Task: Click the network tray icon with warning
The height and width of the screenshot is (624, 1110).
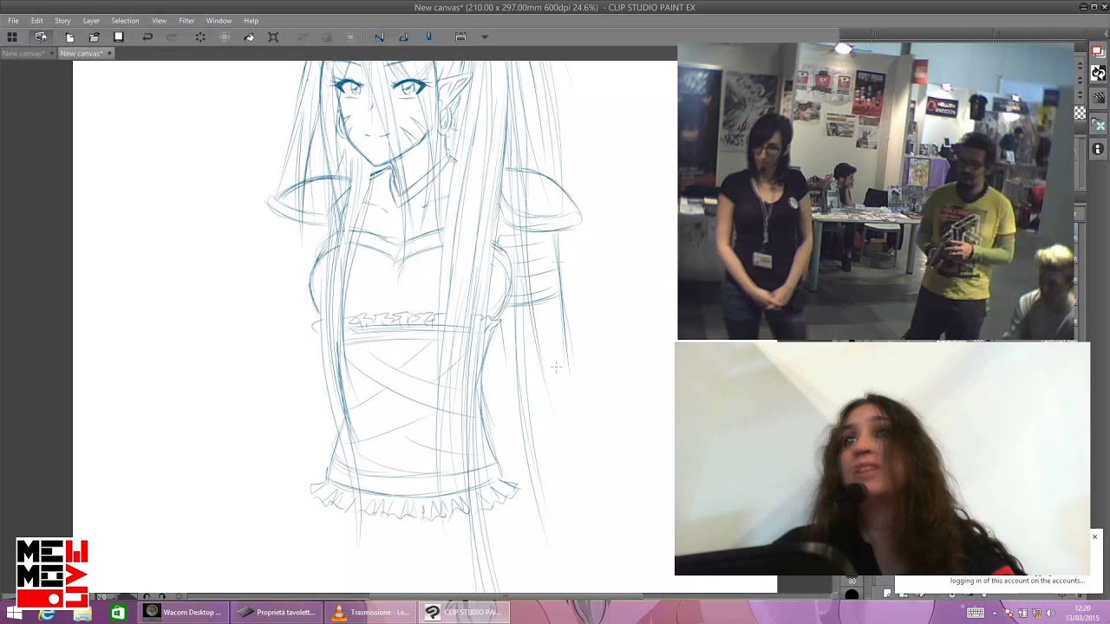Action: click(x=1037, y=613)
